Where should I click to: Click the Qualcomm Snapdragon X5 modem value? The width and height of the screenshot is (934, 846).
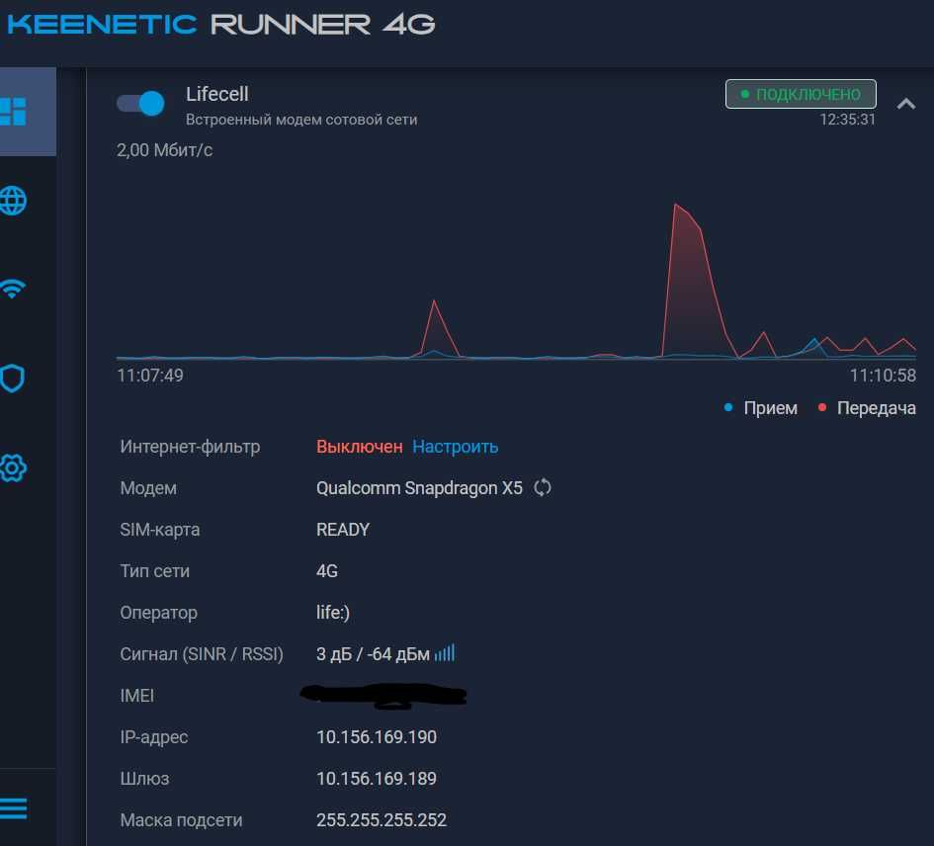pyautogui.click(x=419, y=488)
